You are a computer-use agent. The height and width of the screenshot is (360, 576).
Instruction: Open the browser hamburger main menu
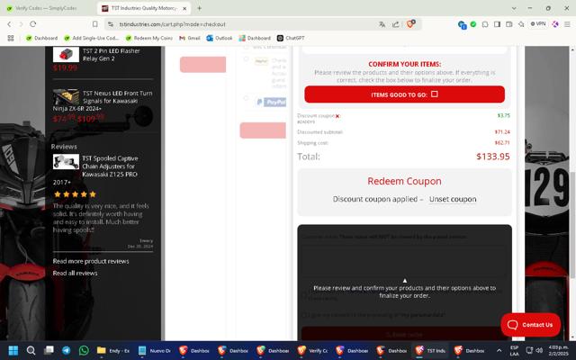[567, 24]
